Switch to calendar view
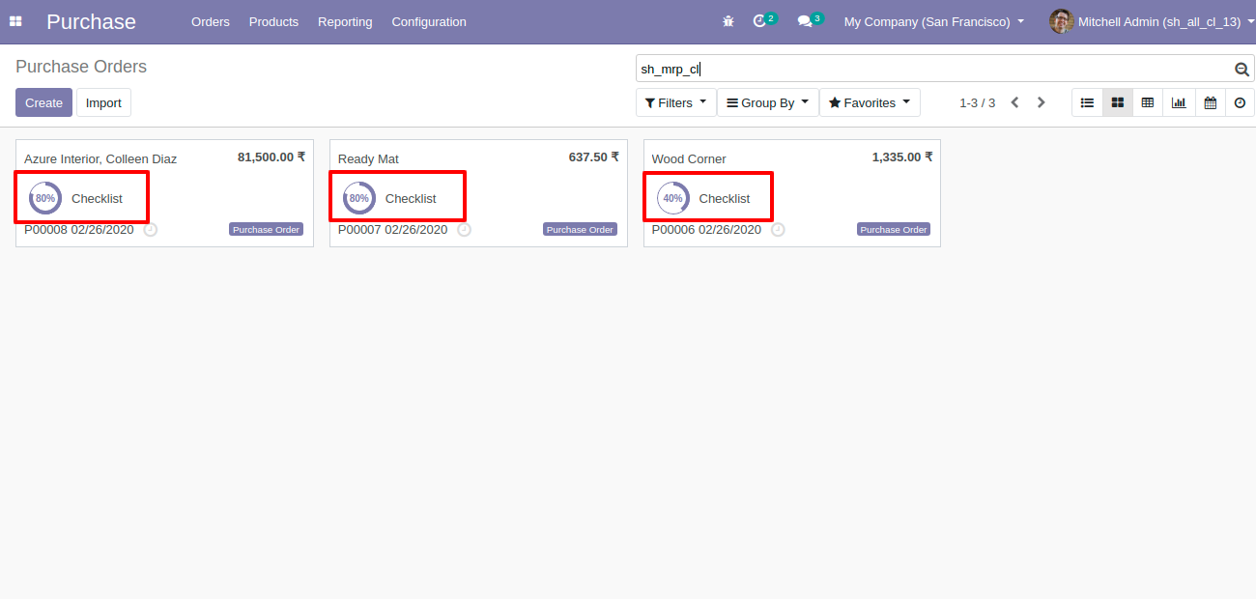Screen dimensions: 1256x599 point(1210,102)
